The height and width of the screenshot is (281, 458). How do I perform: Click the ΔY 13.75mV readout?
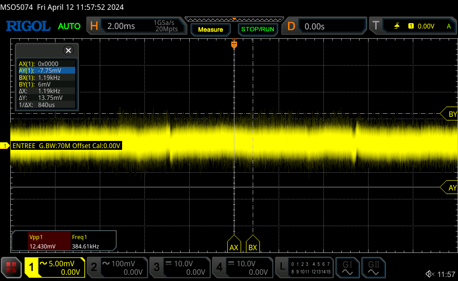coord(47,98)
